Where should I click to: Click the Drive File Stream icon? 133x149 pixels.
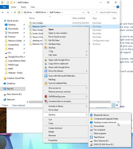[46, 71]
